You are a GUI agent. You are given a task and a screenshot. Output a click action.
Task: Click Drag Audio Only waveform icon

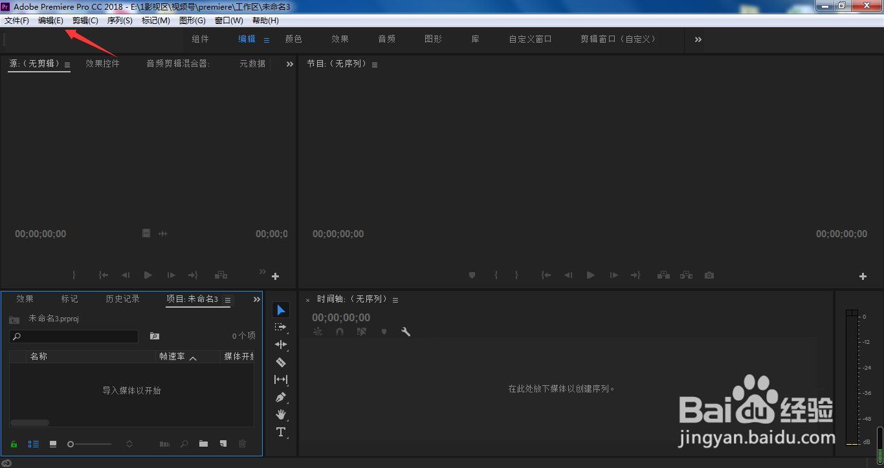(163, 233)
